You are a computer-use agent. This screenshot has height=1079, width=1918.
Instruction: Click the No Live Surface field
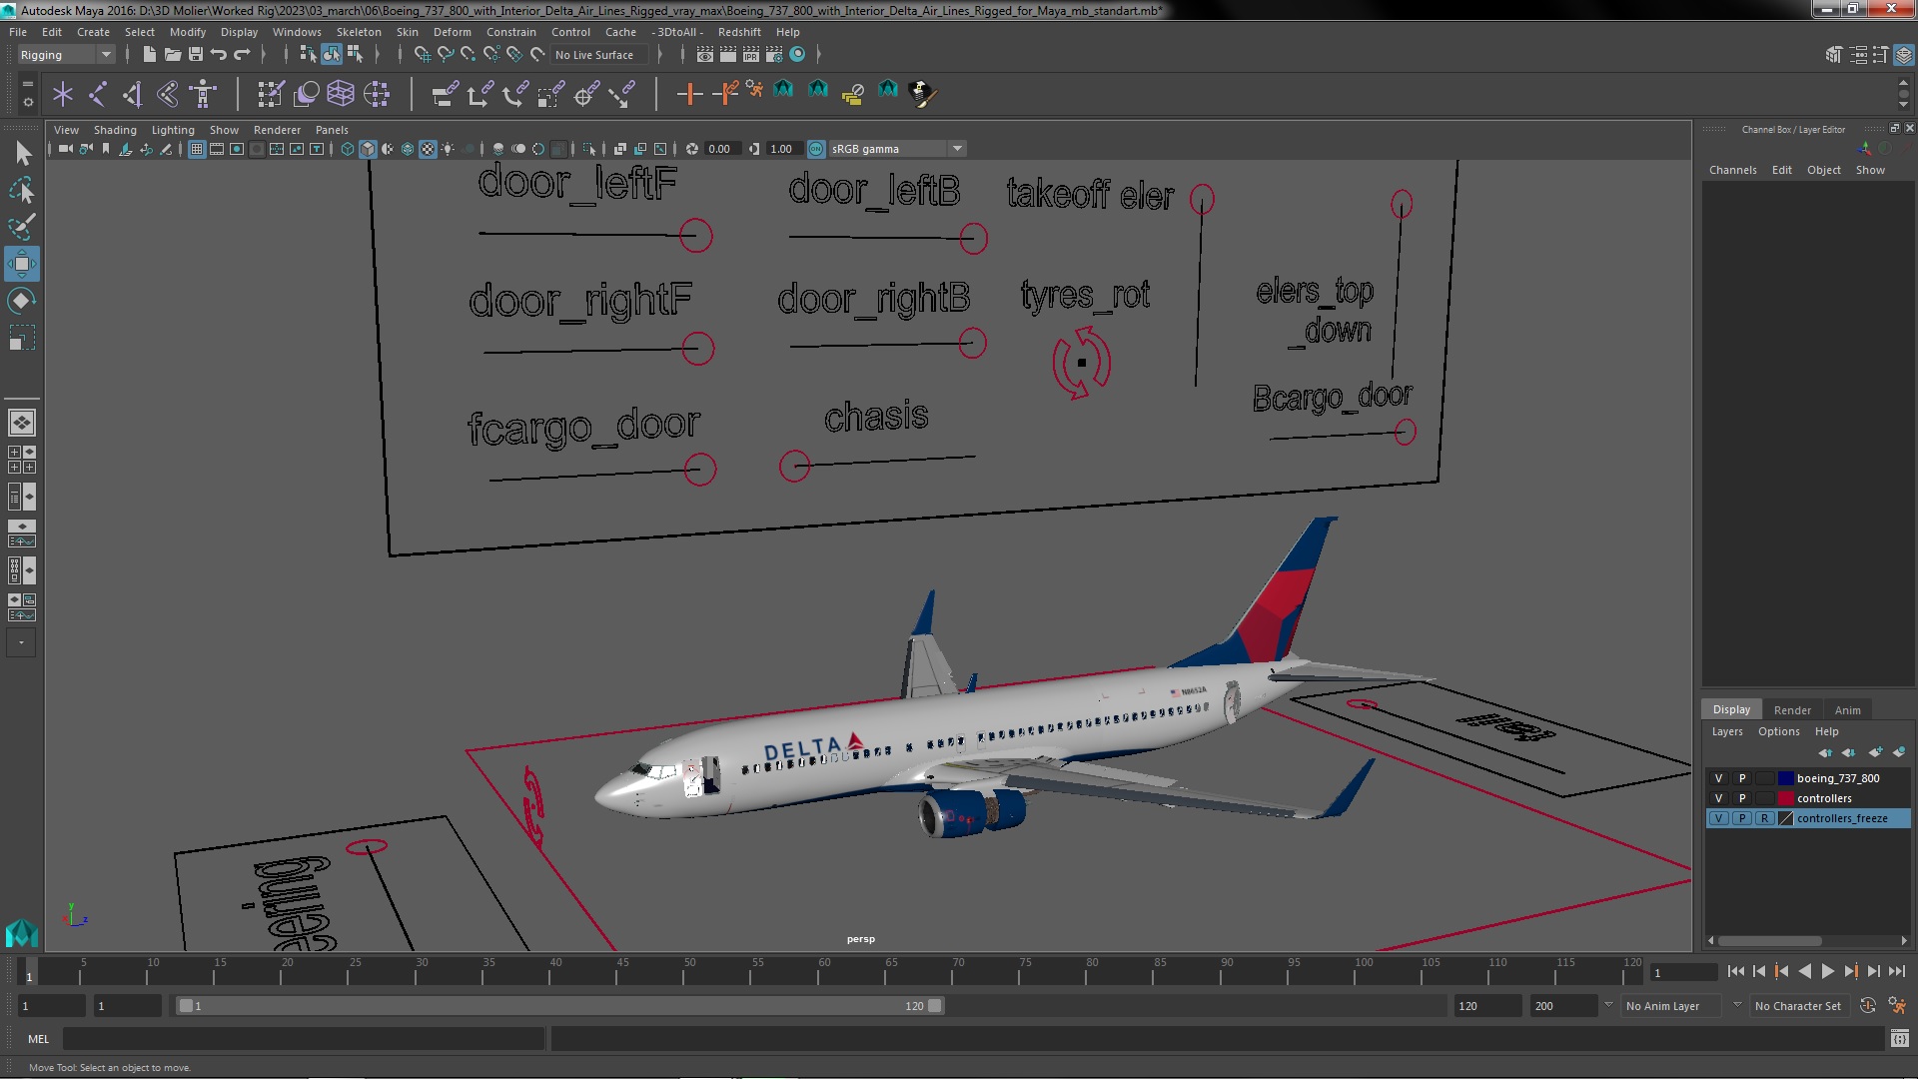click(599, 55)
